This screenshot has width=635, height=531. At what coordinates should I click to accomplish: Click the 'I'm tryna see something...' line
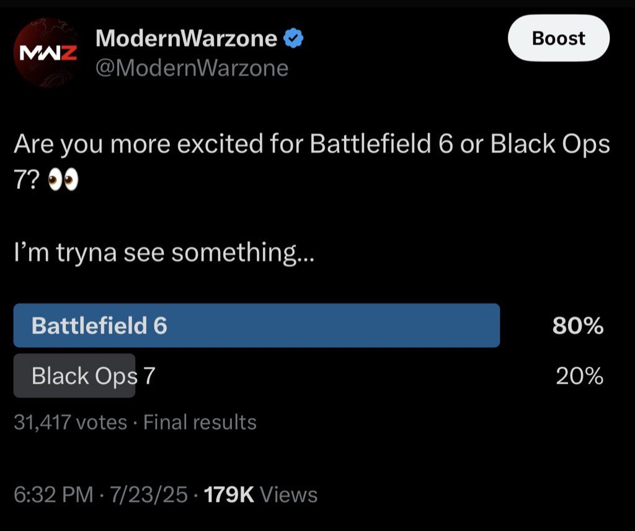coord(164,252)
